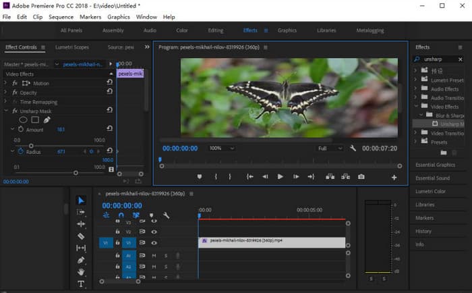472x293 pixels.
Task: Open the Sequence menu
Action: pyautogui.click(x=61, y=17)
